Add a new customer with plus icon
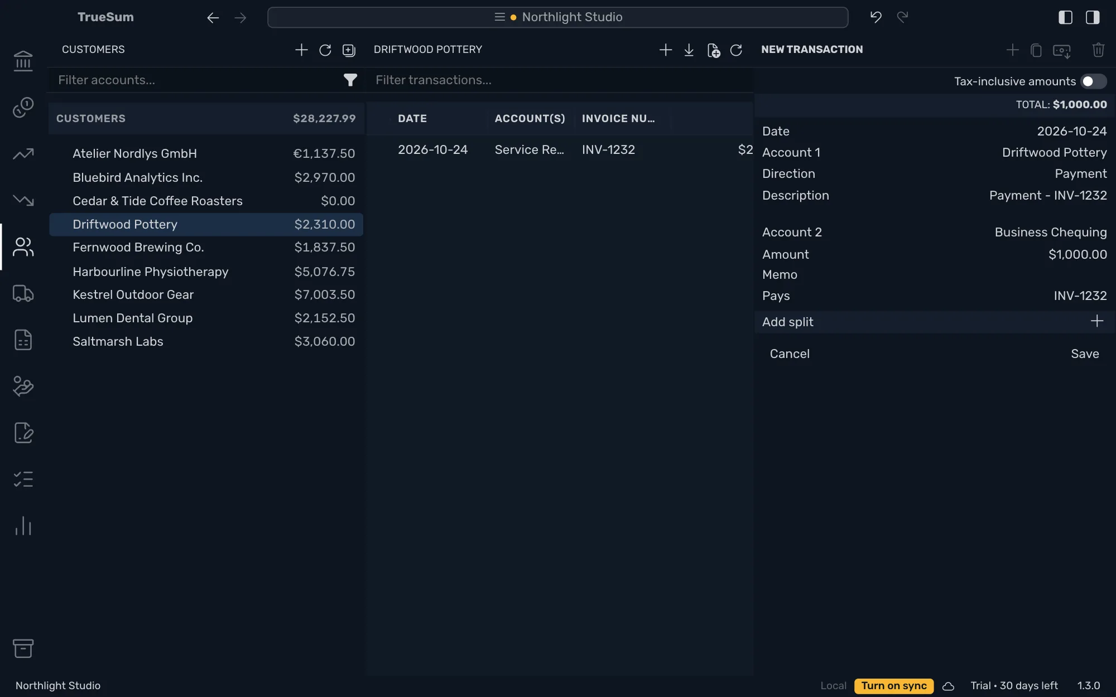1116x697 pixels. pos(301,50)
